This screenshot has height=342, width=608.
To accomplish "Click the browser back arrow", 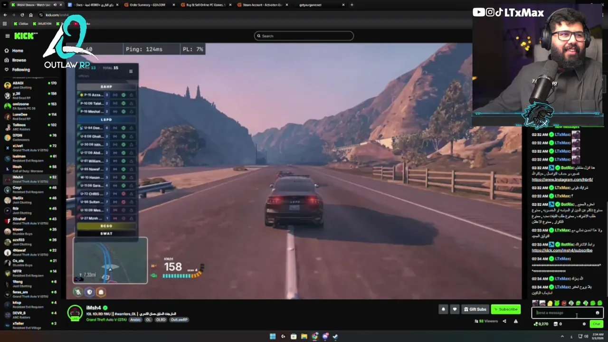I will 5,15.
